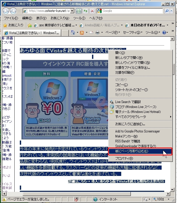Screen dimensions: 177x203
Task: Click the blue Help question icon
Action: (164, 33)
